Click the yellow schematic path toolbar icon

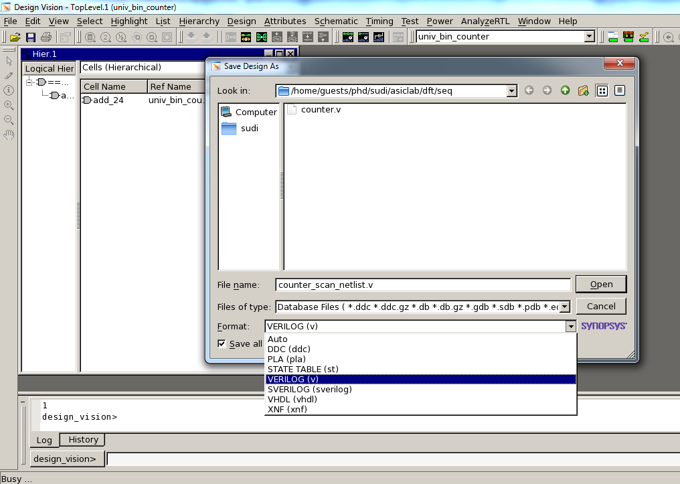(246, 37)
